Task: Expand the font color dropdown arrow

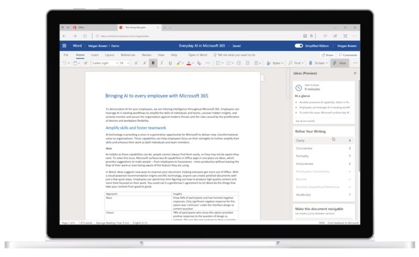Action: coord(193,63)
